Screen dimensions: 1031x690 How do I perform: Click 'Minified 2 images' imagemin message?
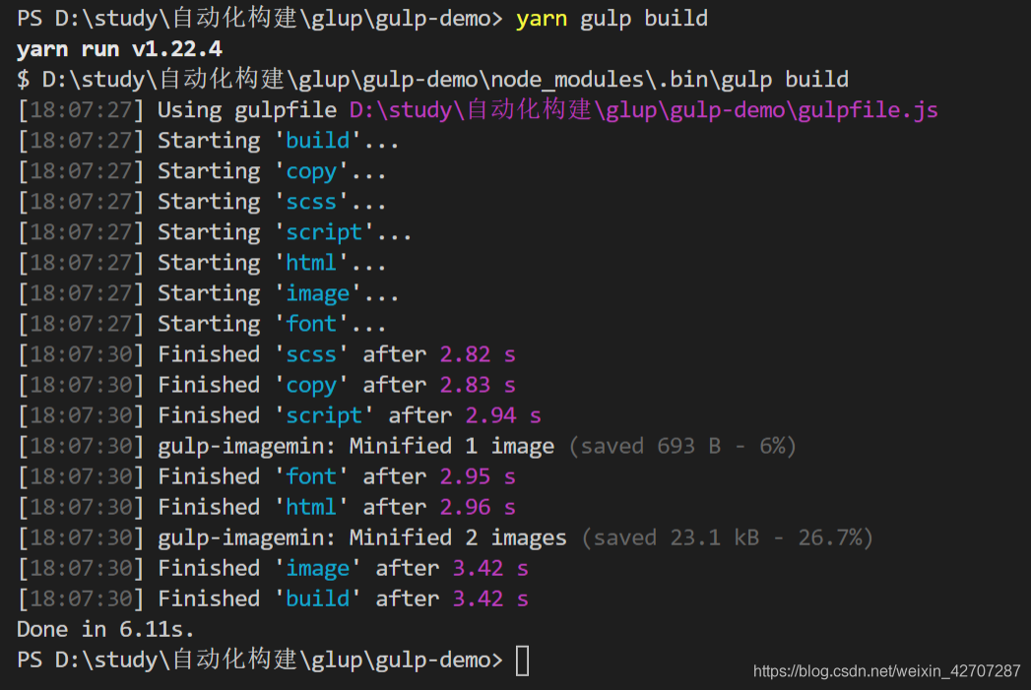coord(458,538)
